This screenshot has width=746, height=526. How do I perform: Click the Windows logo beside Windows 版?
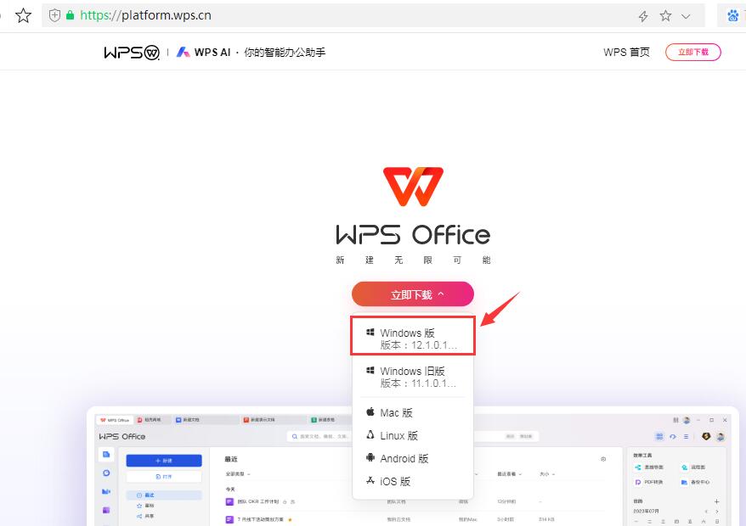pyautogui.click(x=370, y=332)
